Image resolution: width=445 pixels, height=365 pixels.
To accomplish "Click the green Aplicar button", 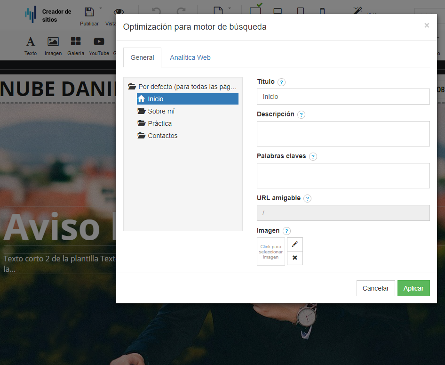I will tap(413, 288).
